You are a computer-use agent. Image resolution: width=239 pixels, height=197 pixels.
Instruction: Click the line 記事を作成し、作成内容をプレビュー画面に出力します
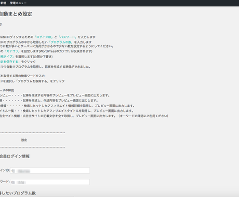(x=49, y=101)
